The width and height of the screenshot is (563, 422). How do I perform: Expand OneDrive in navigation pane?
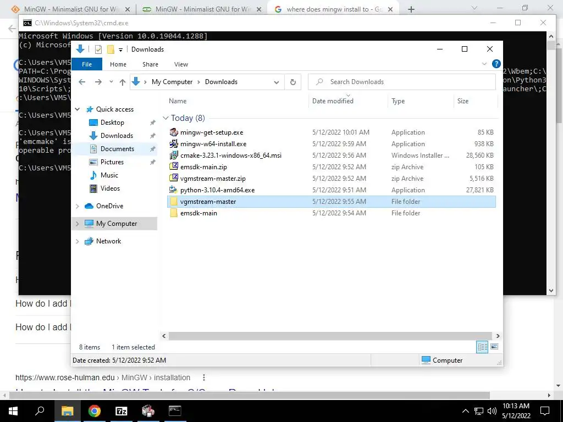click(77, 206)
